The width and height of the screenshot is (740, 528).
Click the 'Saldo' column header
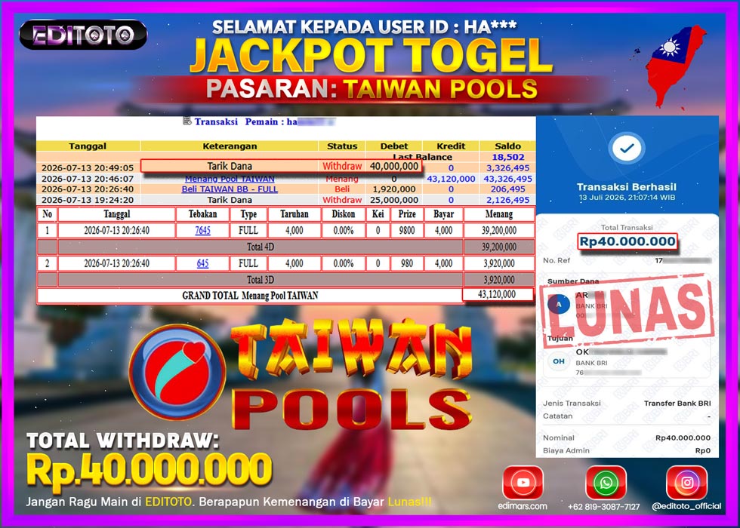tap(507, 146)
